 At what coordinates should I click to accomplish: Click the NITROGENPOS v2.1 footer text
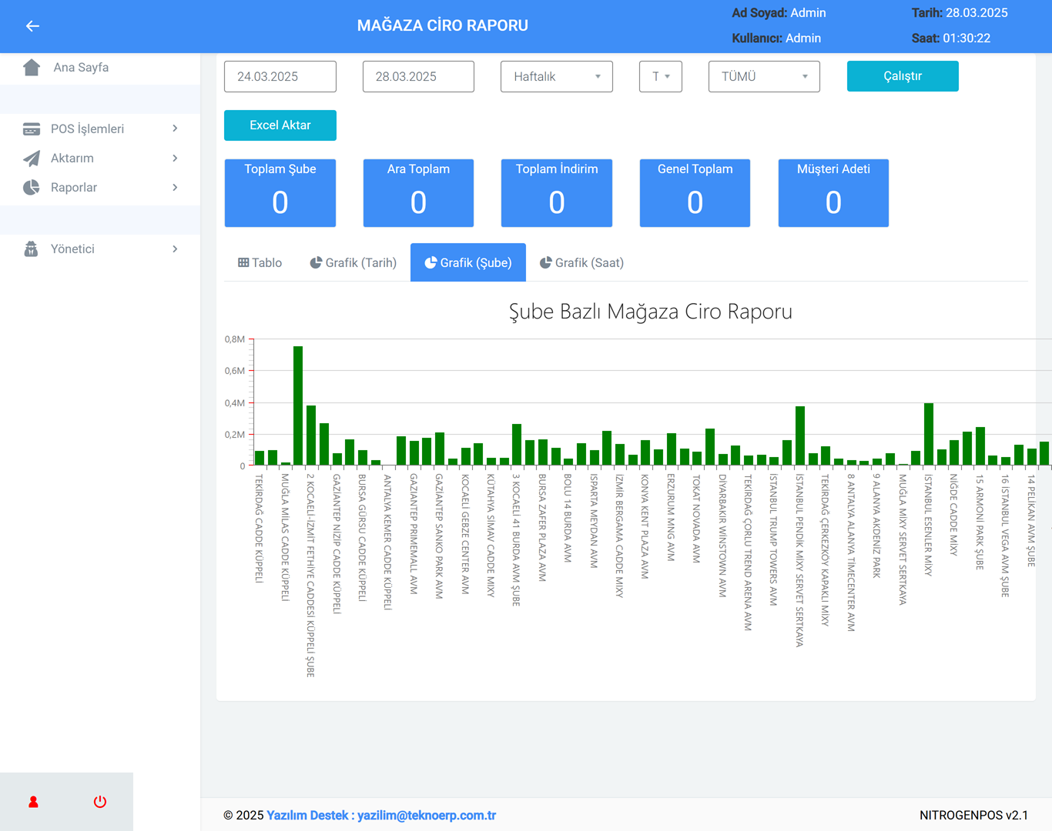pyautogui.click(x=974, y=816)
